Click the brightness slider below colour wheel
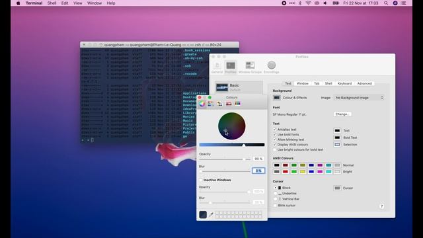 tap(232, 145)
